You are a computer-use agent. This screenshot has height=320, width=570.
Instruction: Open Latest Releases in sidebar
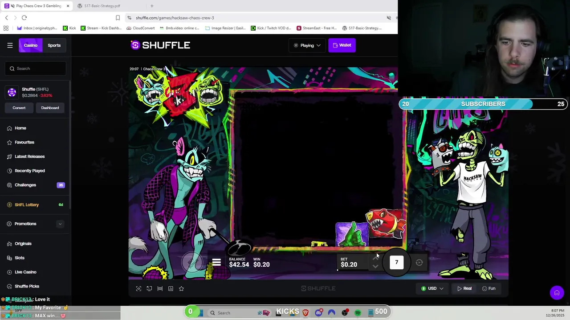coord(30,156)
